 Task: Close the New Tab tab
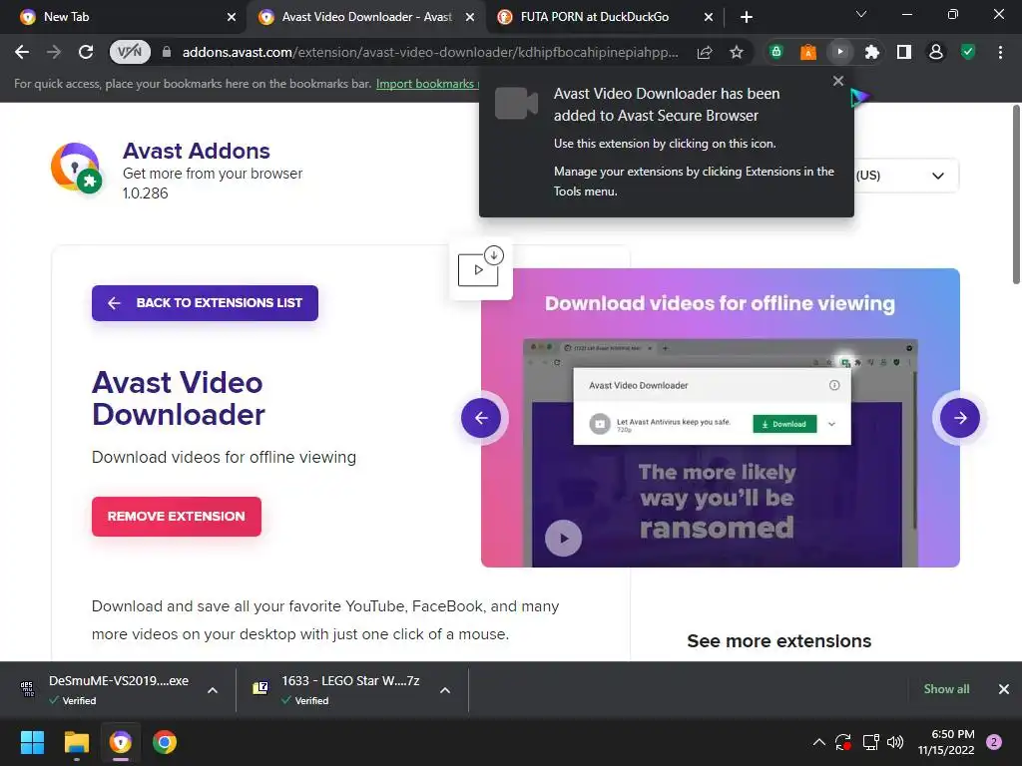[232, 17]
